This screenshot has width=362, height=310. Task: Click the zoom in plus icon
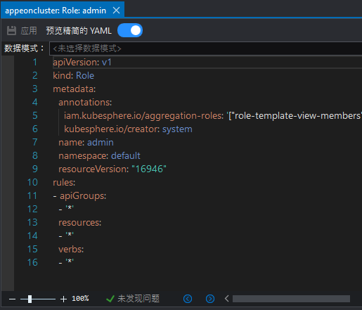point(63,299)
